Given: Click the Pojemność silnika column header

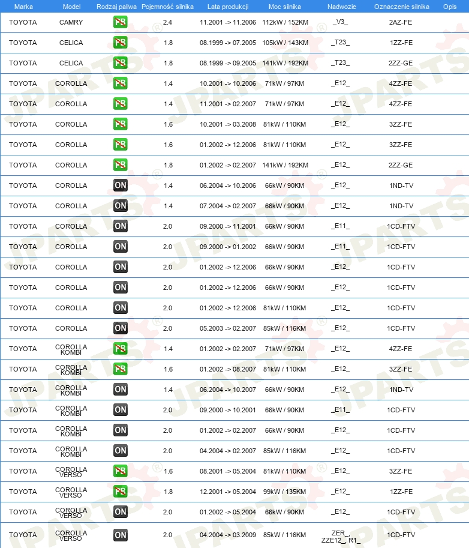Looking at the screenshot, I should click(167, 7).
